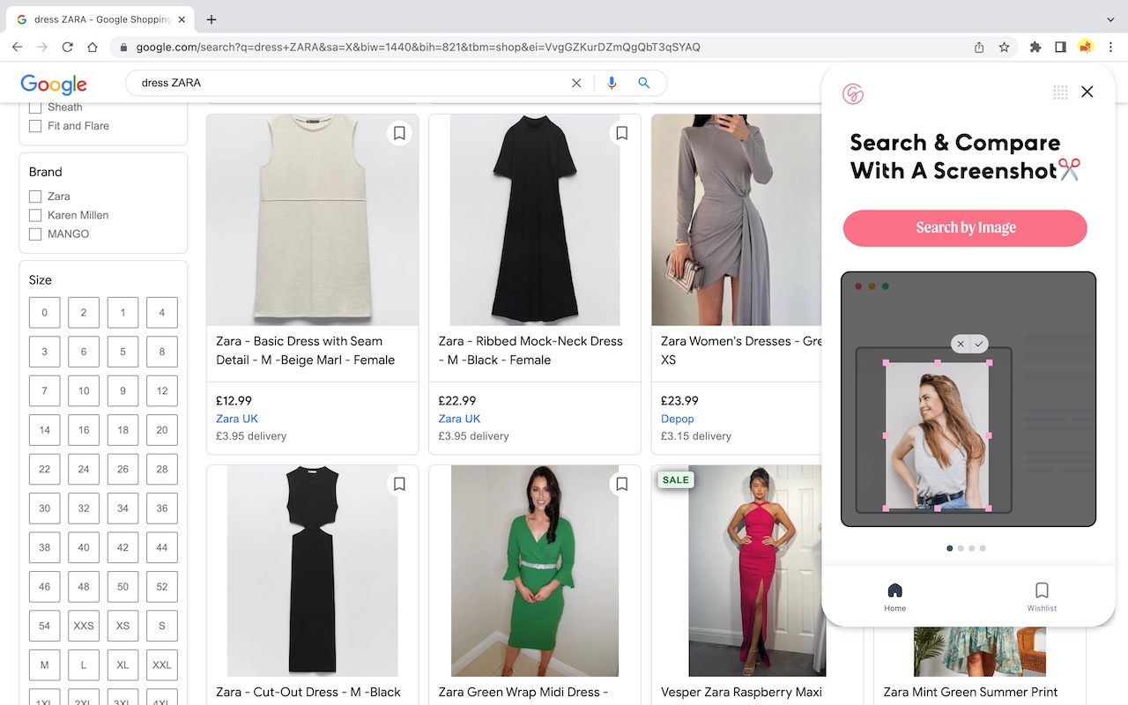Image resolution: width=1128 pixels, height=705 pixels.
Task: Open a new browser tab
Action: pos(211,19)
